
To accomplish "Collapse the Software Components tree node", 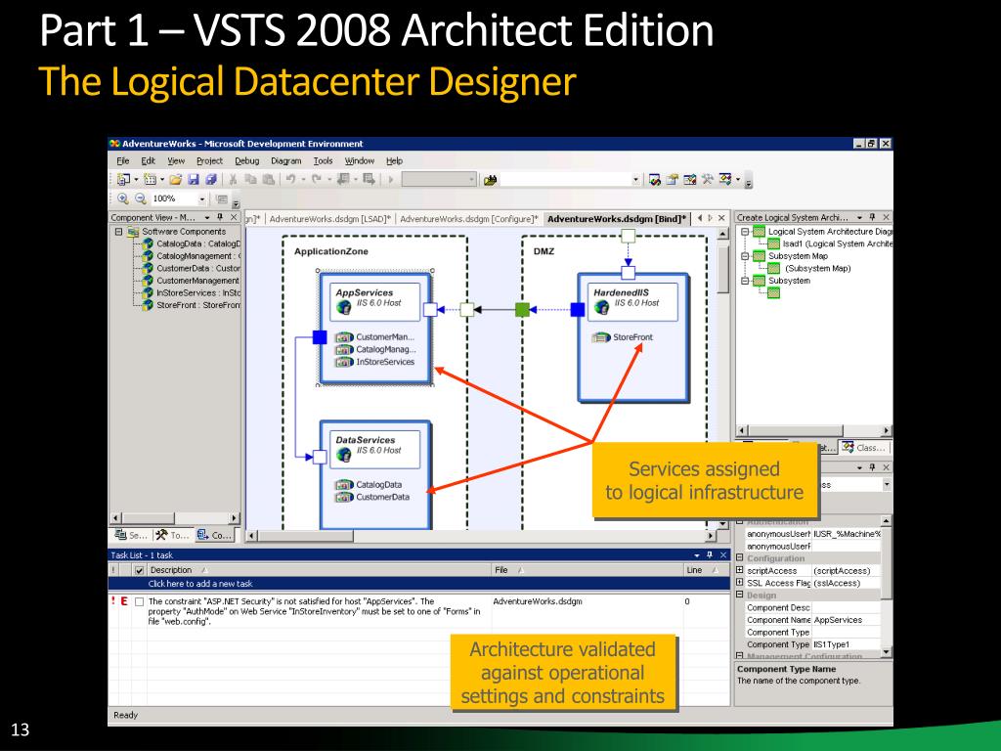I will (118, 231).
